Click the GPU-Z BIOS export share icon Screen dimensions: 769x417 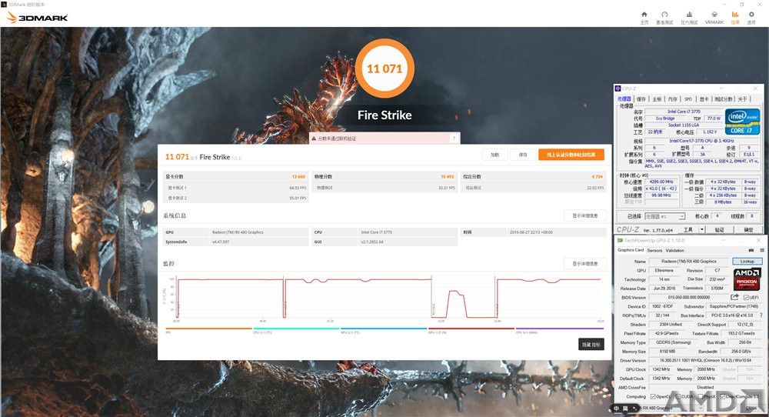coord(734,297)
